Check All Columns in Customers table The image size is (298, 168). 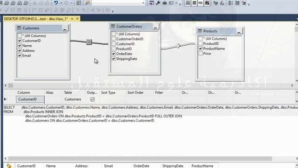click(x=20, y=35)
